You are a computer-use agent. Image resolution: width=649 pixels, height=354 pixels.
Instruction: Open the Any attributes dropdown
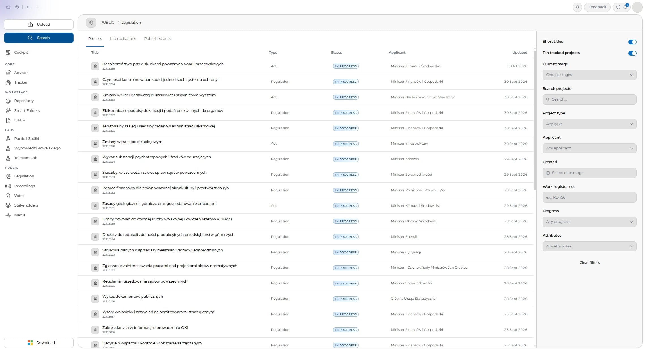pyautogui.click(x=589, y=246)
